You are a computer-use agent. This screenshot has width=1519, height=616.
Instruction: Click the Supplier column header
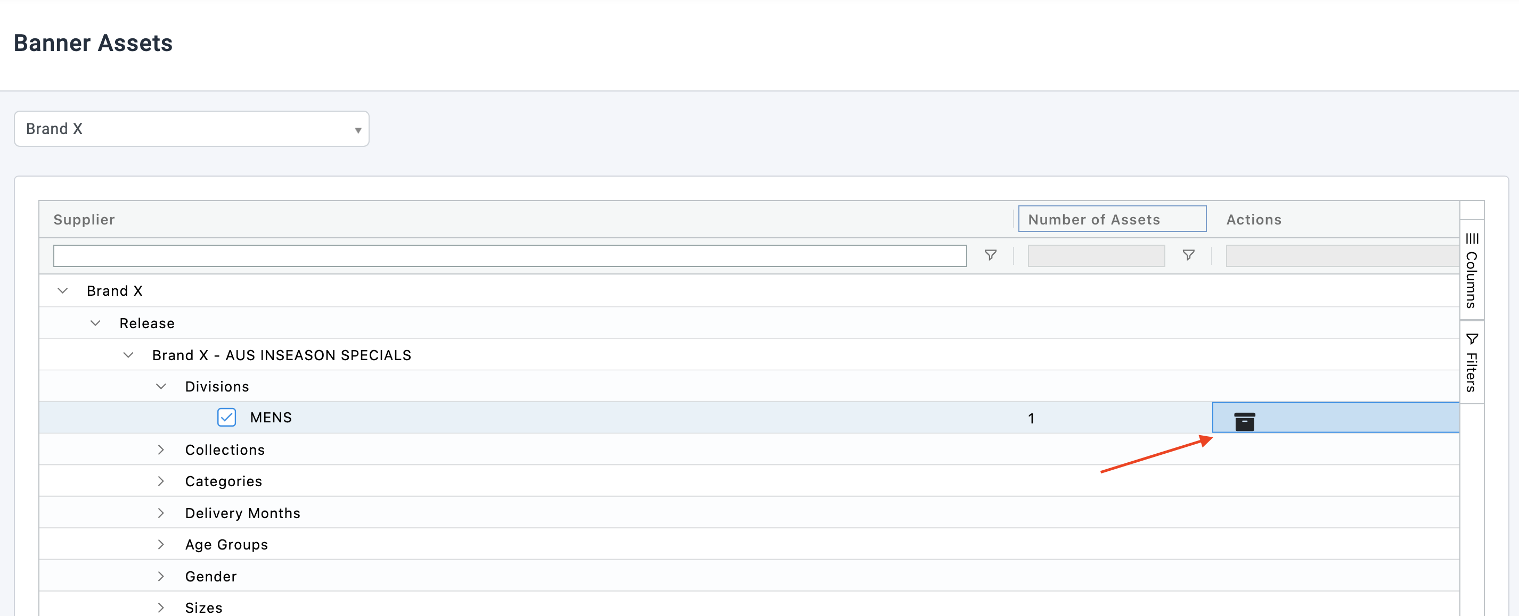tap(84, 220)
